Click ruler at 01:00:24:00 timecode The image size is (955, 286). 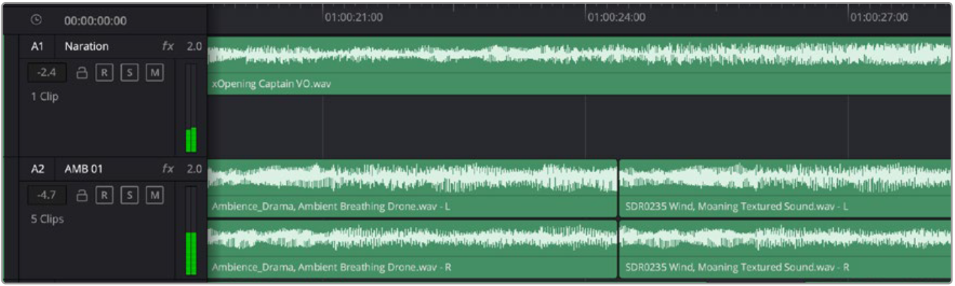pyautogui.click(x=586, y=18)
